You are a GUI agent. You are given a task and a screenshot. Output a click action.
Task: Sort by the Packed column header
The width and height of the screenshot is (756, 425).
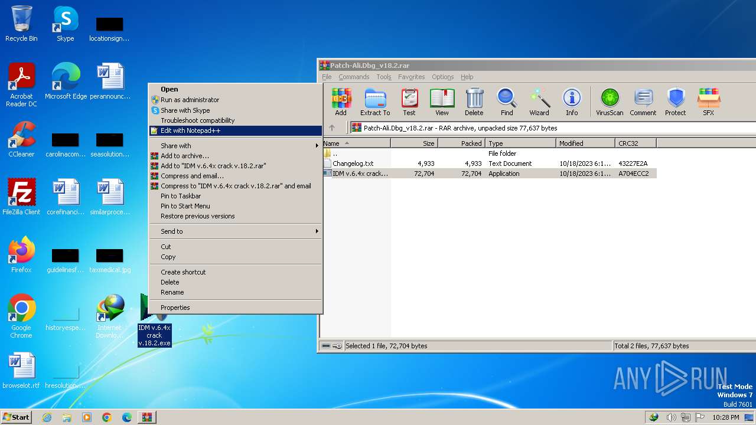461,143
